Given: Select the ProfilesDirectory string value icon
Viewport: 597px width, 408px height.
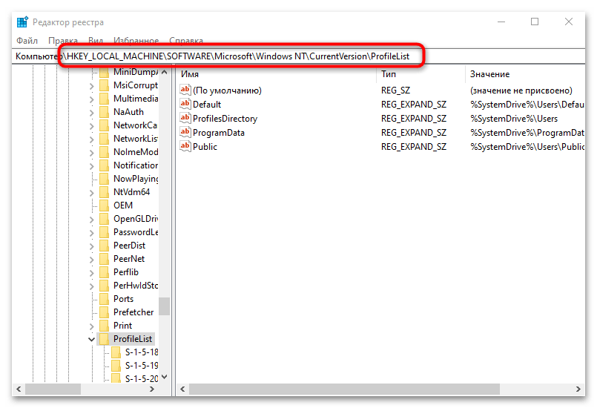Looking at the screenshot, I should [x=185, y=118].
